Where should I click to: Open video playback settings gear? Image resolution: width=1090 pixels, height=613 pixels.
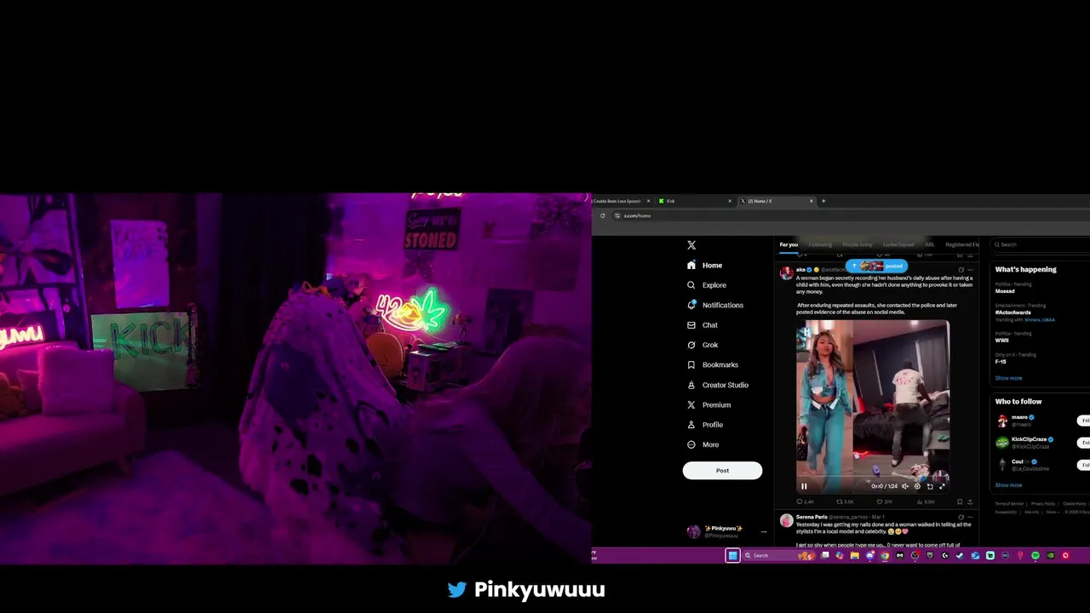pos(917,486)
